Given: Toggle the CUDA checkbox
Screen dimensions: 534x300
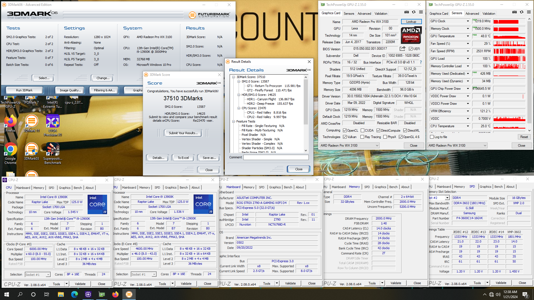Looking at the screenshot, I should point(362,131).
